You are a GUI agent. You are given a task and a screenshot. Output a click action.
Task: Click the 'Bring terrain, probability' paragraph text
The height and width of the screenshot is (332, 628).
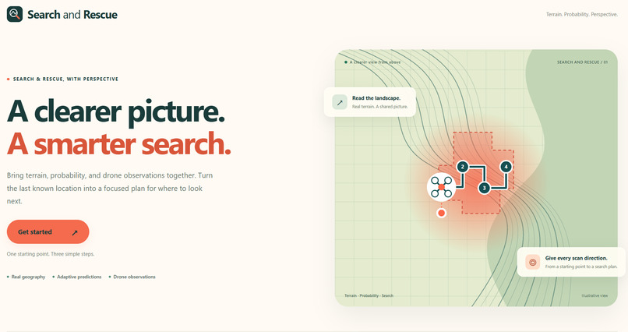click(110, 189)
